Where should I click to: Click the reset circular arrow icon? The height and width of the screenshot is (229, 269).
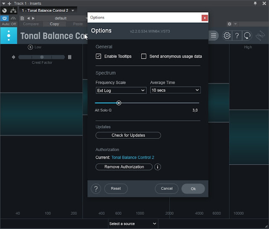click(247, 36)
